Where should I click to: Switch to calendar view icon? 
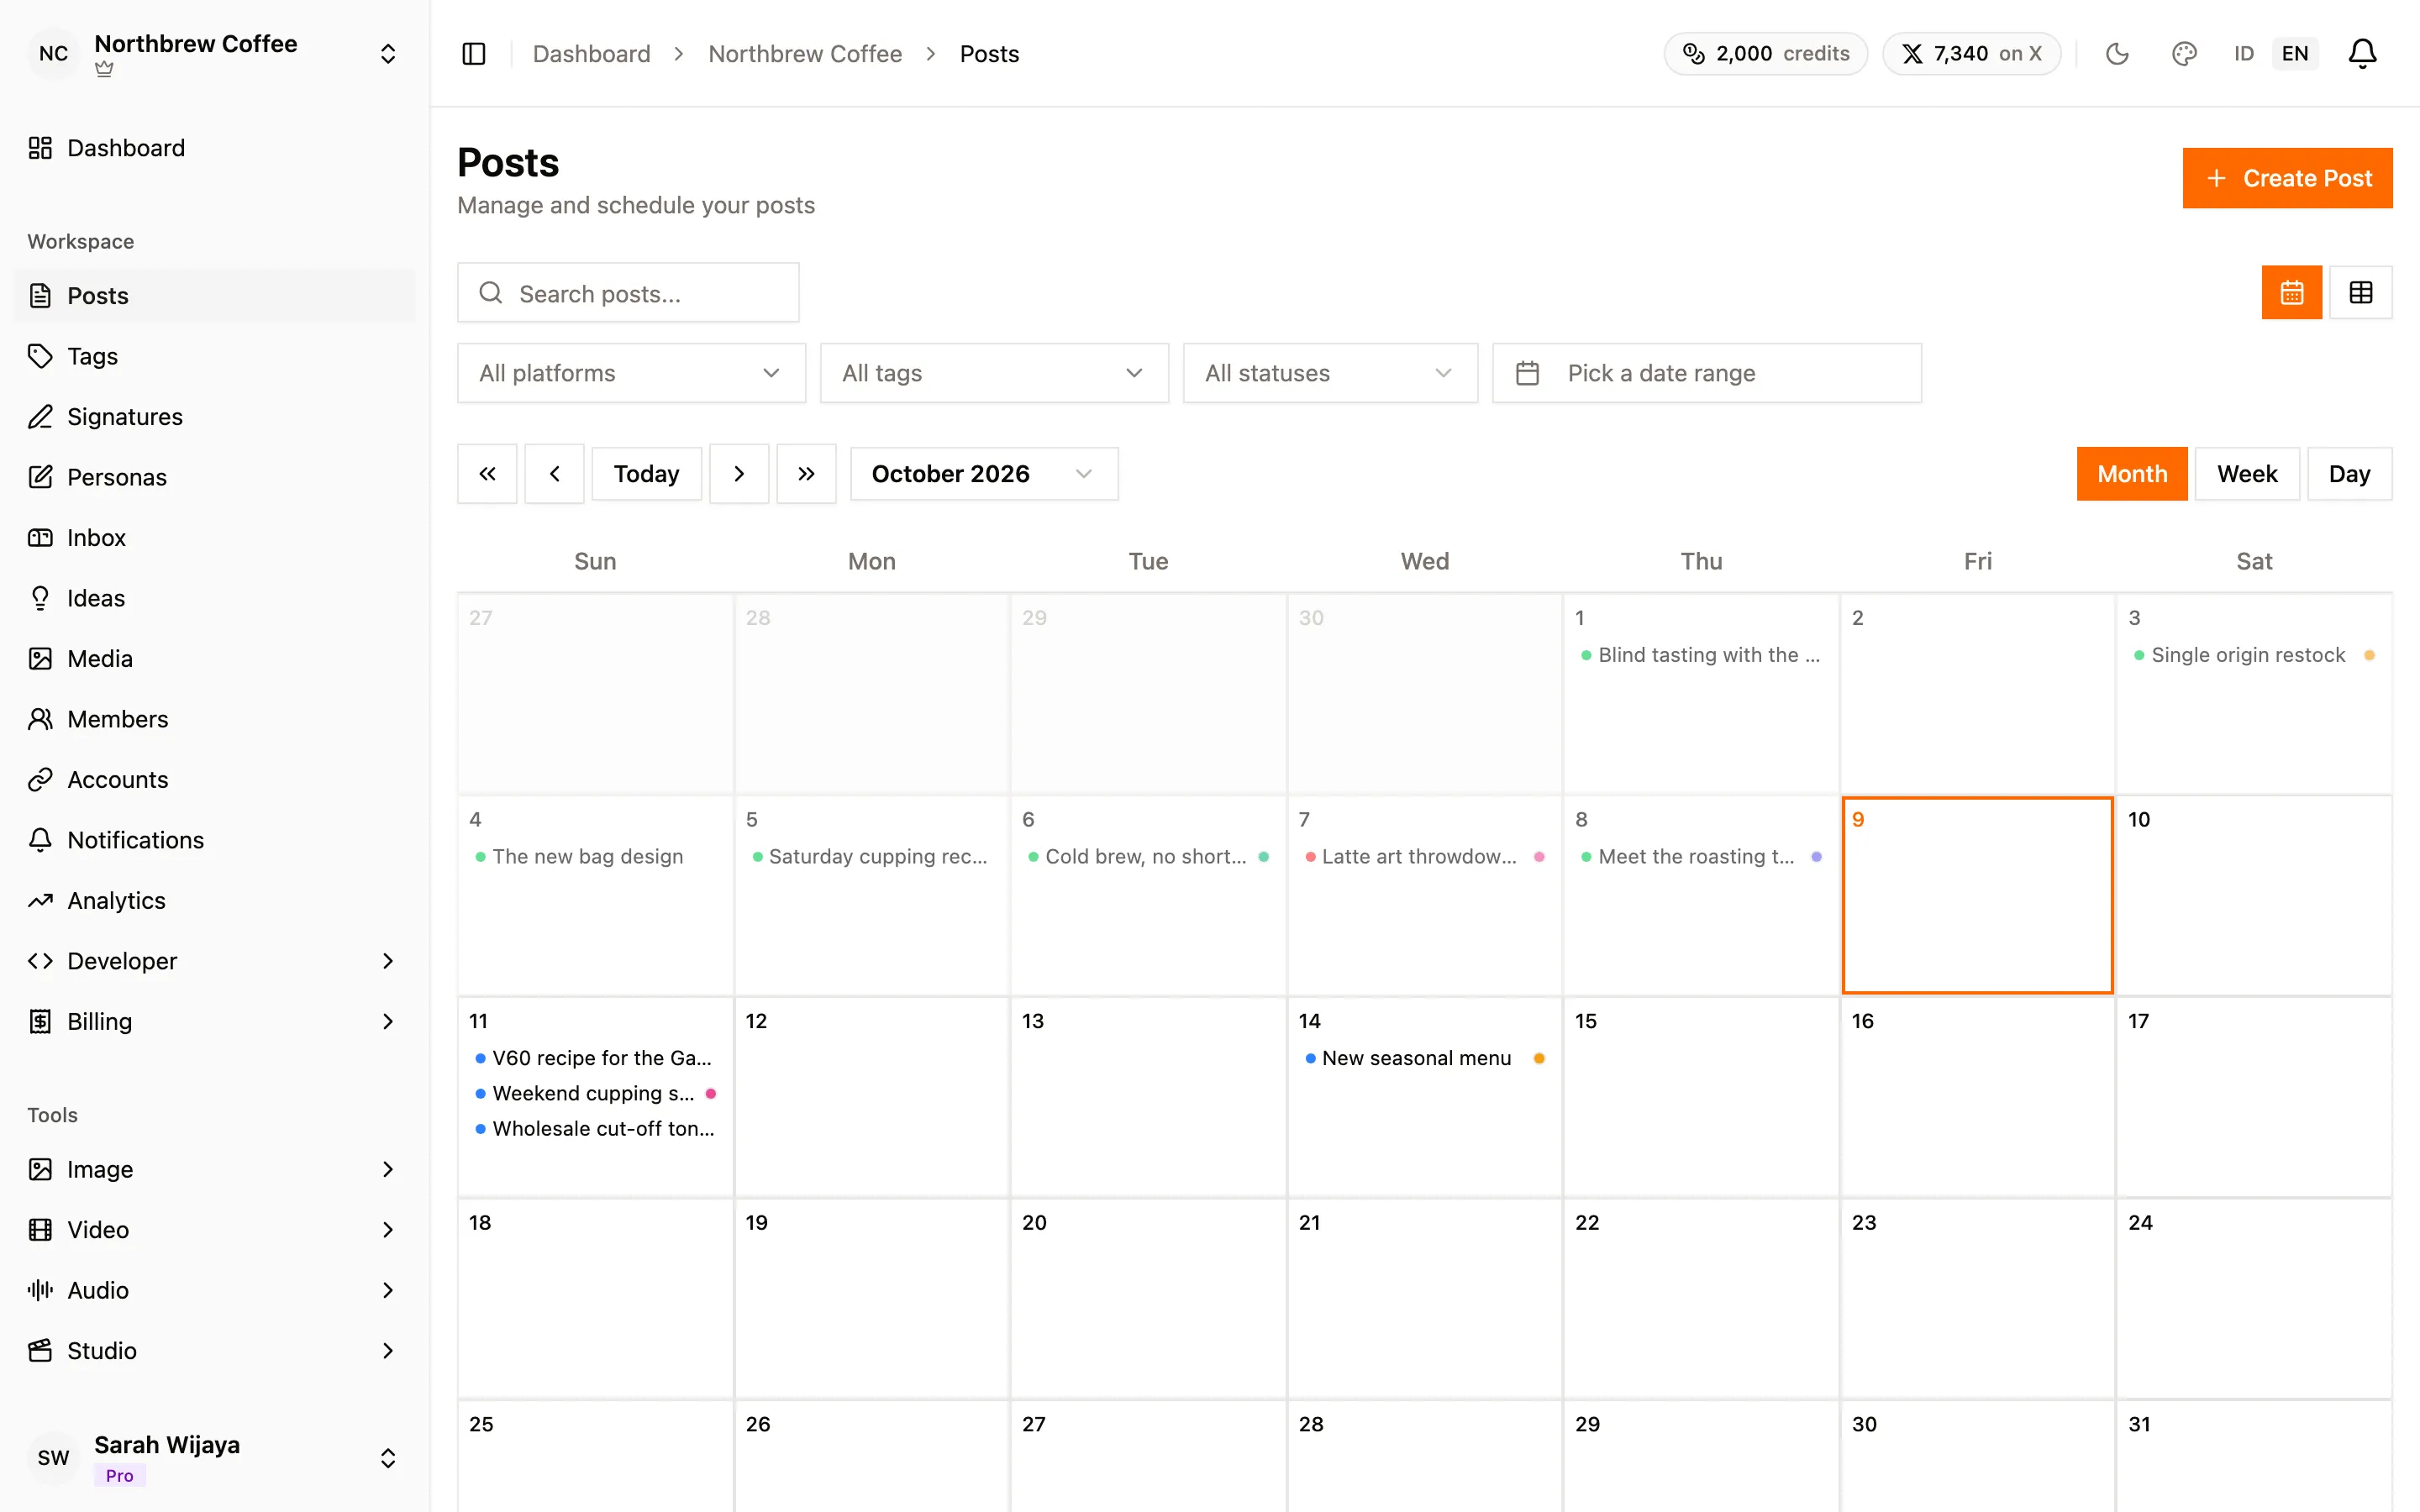tap(2291, 292)
